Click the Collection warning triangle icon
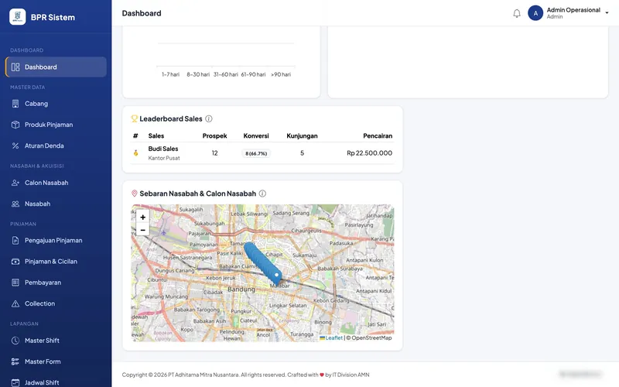619x387 pixels. [x=15, y=303]
